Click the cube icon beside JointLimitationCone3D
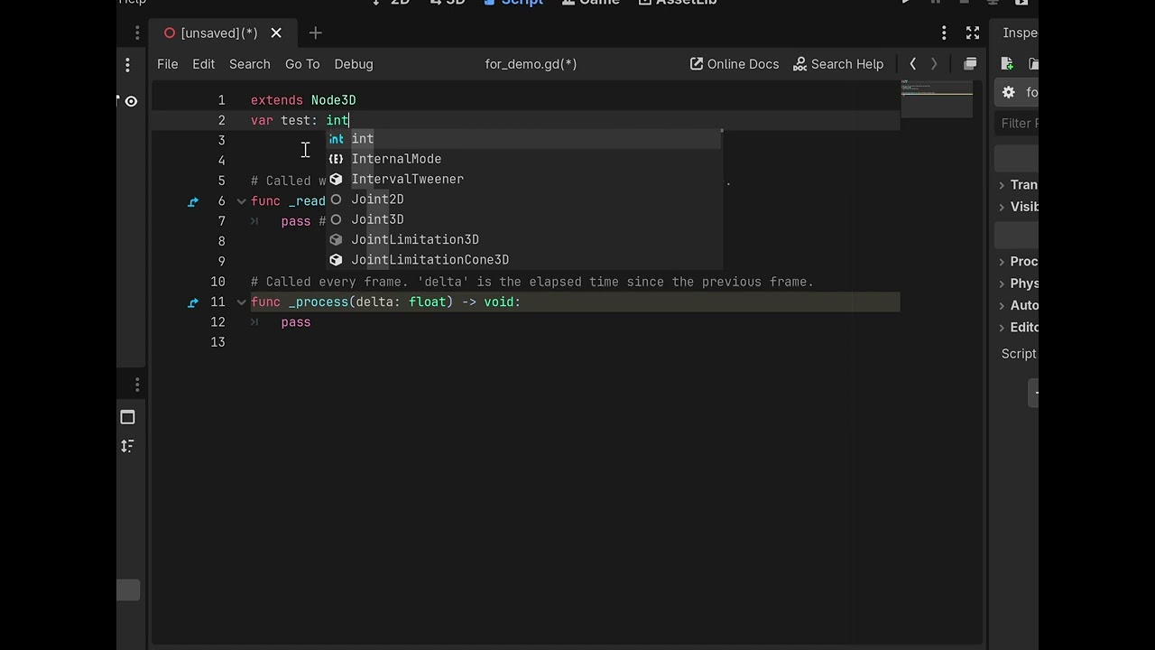The width and height of the screenshot is (1155, 650). [x=336, y=260]
